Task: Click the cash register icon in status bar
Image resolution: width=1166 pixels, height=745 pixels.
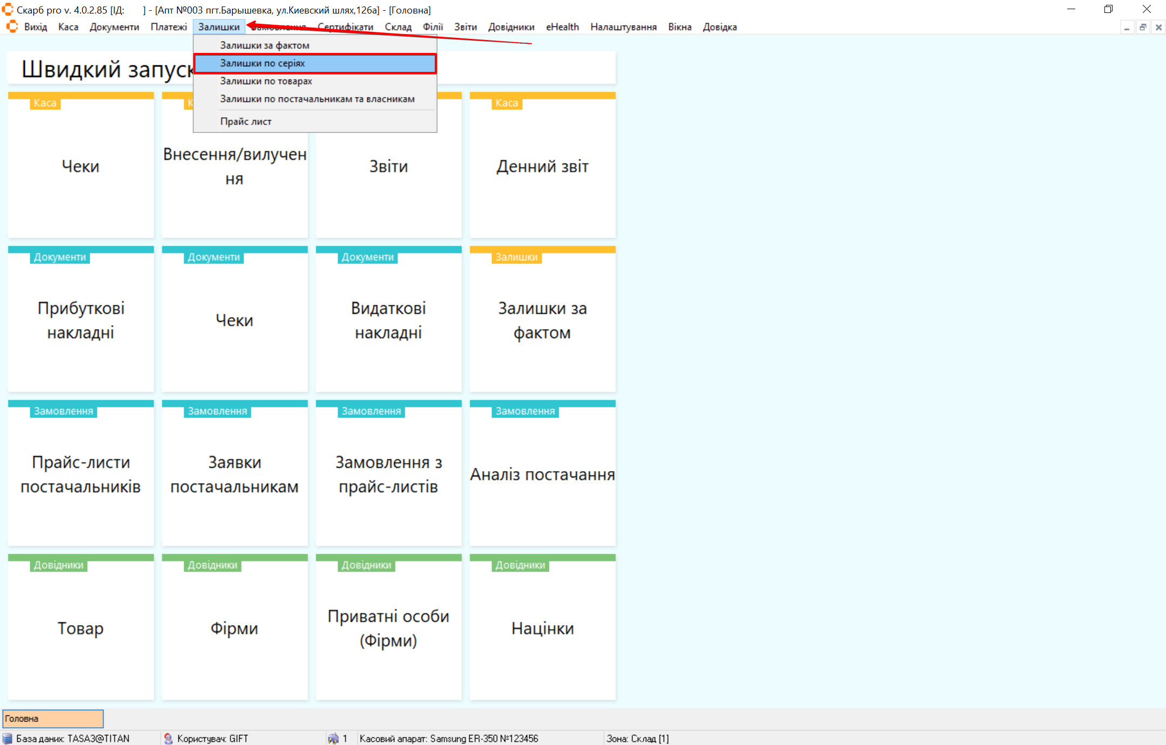Action: [333, 739]
